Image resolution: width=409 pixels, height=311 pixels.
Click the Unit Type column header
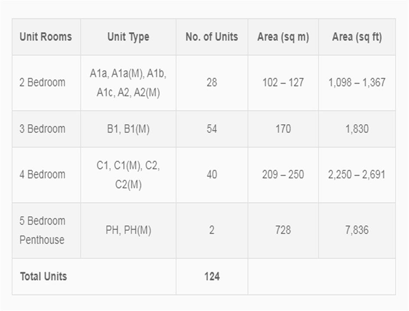[128, 37]
